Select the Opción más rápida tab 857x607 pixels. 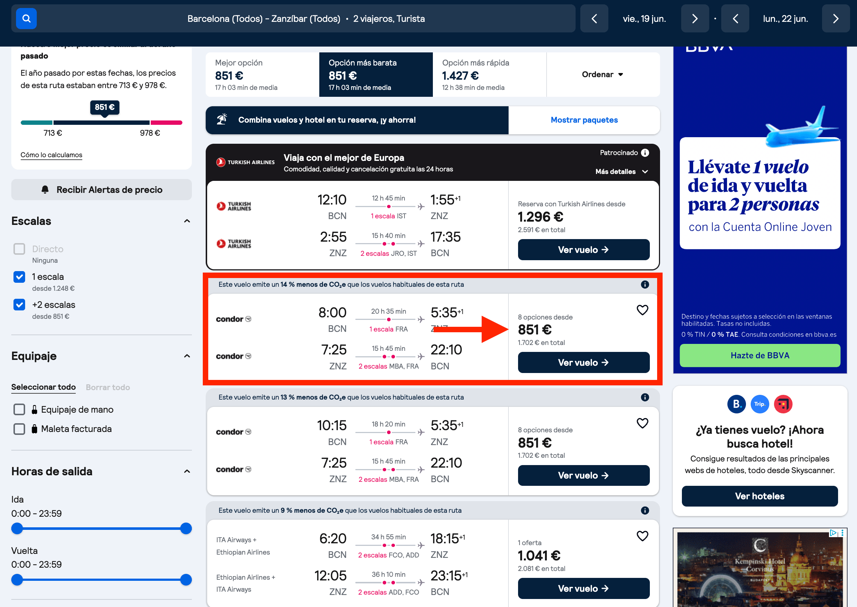tap(489, 74)
